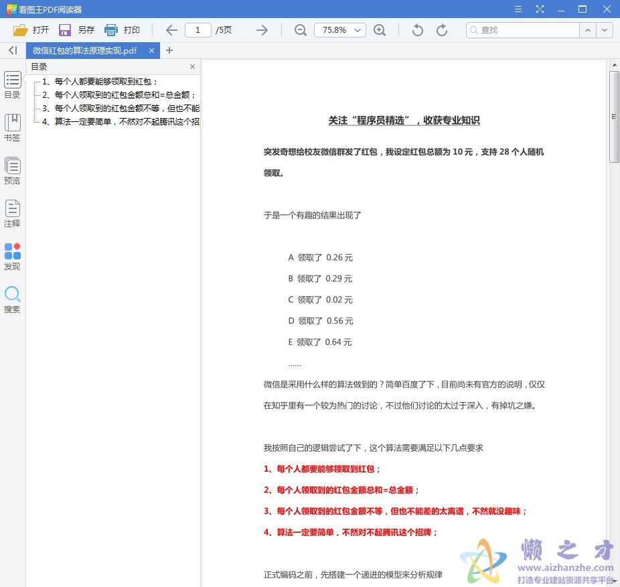
Task: Zoom out with the minus magnifier
Action: 301,30
